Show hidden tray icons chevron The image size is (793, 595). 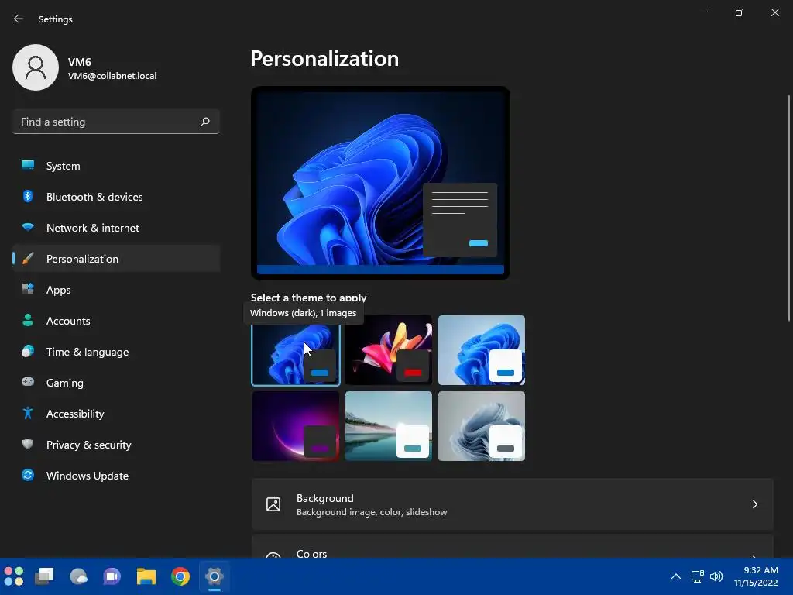tap(675, 576)
